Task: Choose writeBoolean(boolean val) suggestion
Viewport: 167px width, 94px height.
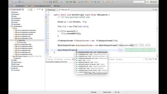Action: point(92,58)
